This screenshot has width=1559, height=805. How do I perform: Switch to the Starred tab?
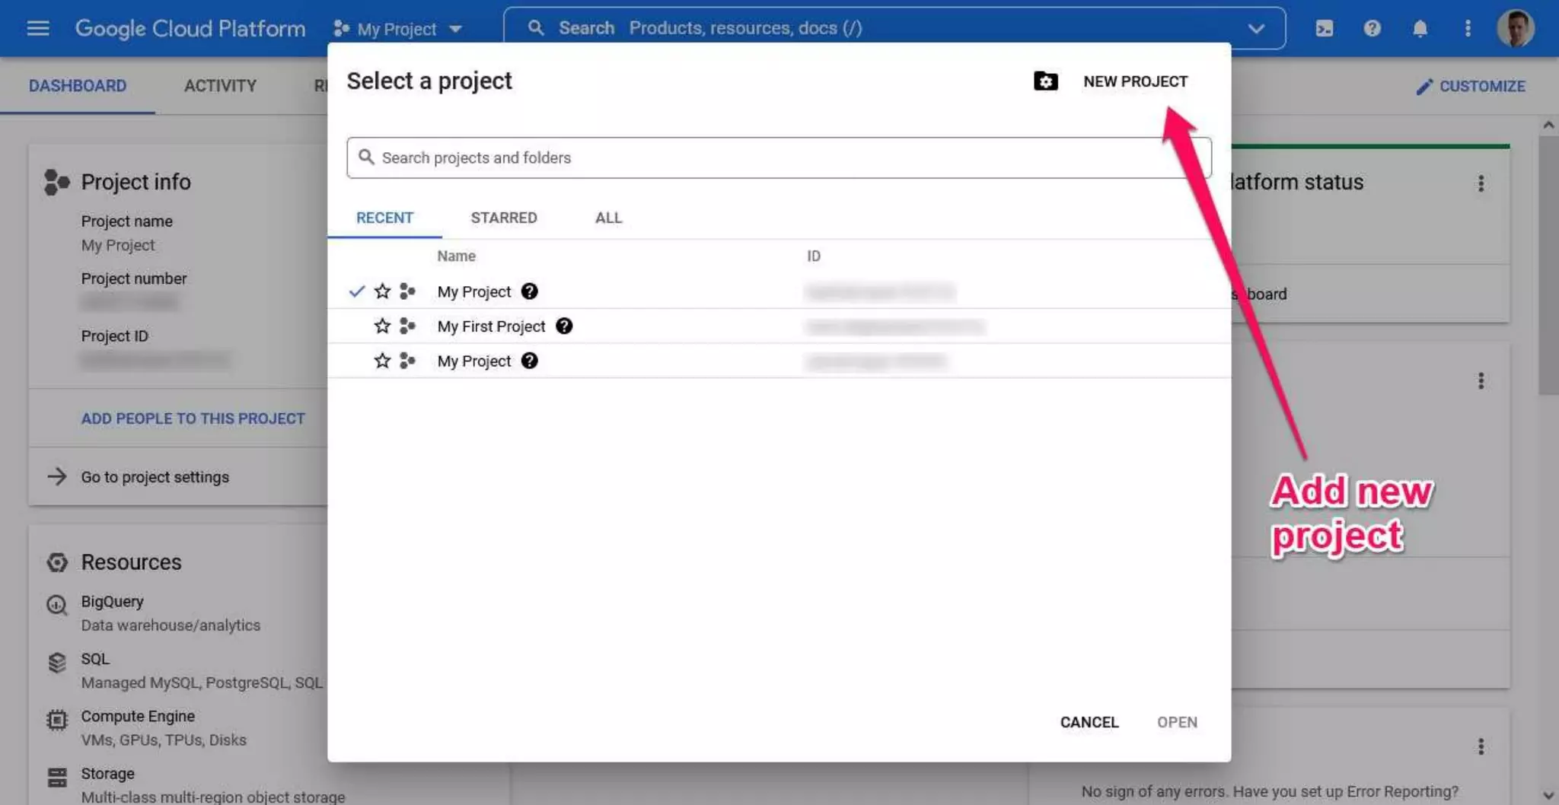click(x=504, y=218)
